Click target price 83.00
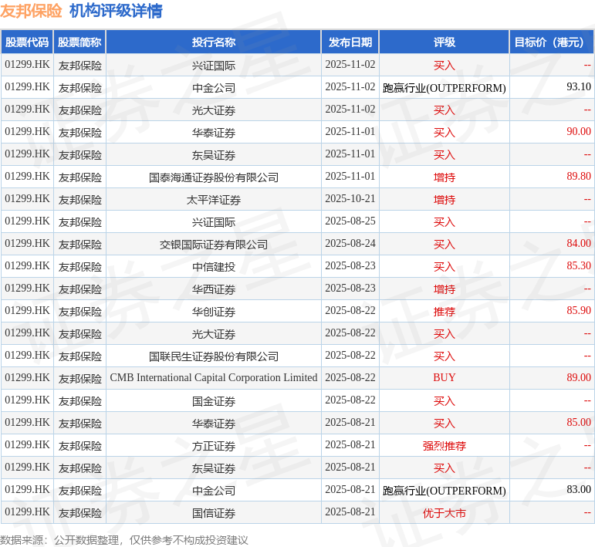 point(579,490)
